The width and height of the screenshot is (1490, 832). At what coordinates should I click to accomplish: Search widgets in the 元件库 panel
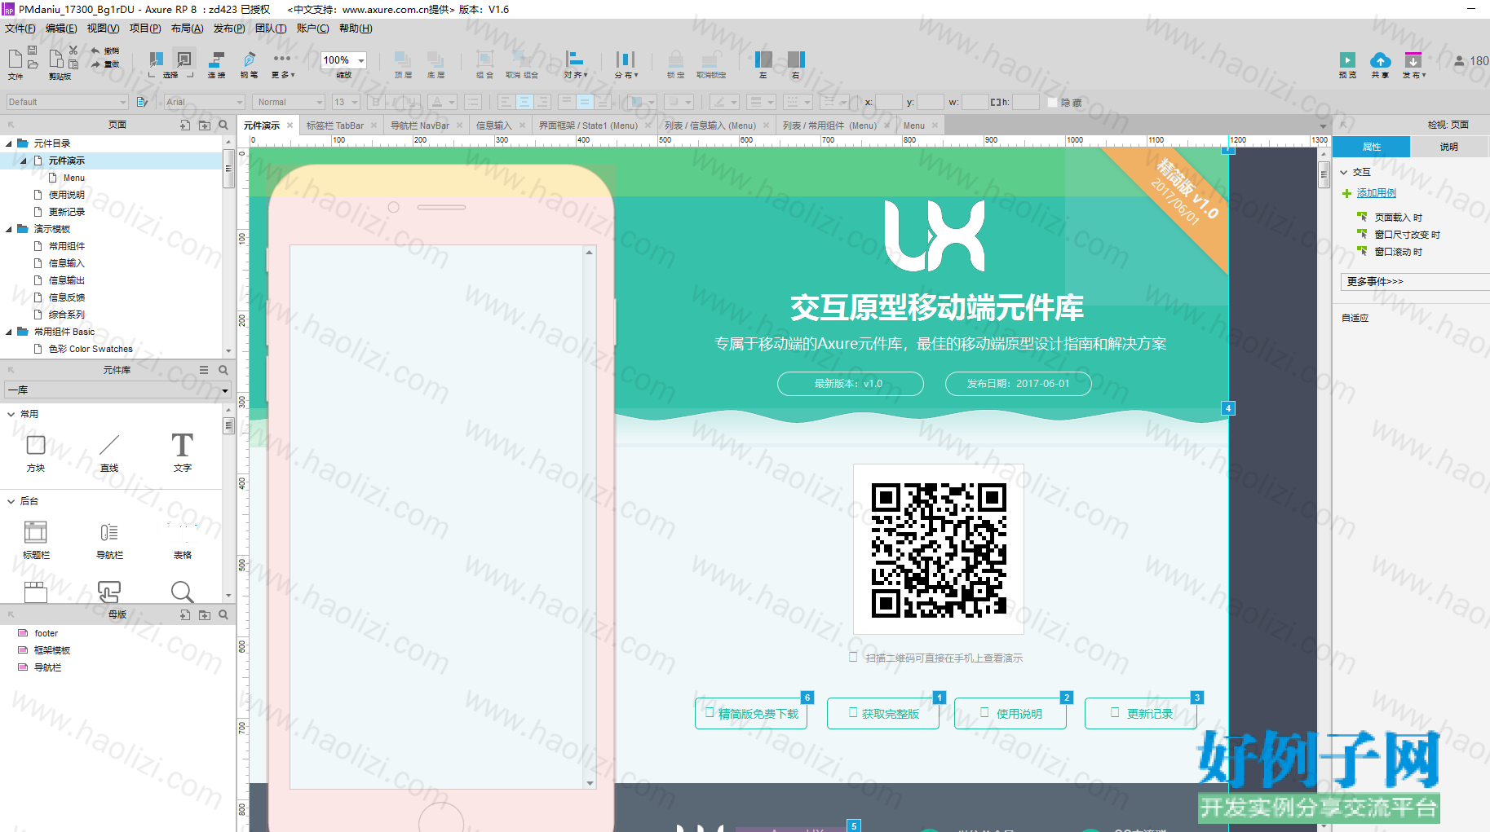point(223,370)
